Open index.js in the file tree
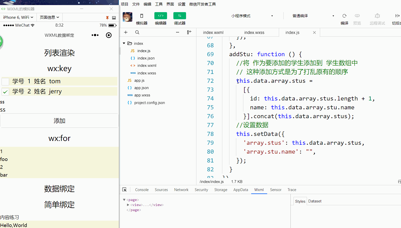The image size is (401, 228). (144, 51)
